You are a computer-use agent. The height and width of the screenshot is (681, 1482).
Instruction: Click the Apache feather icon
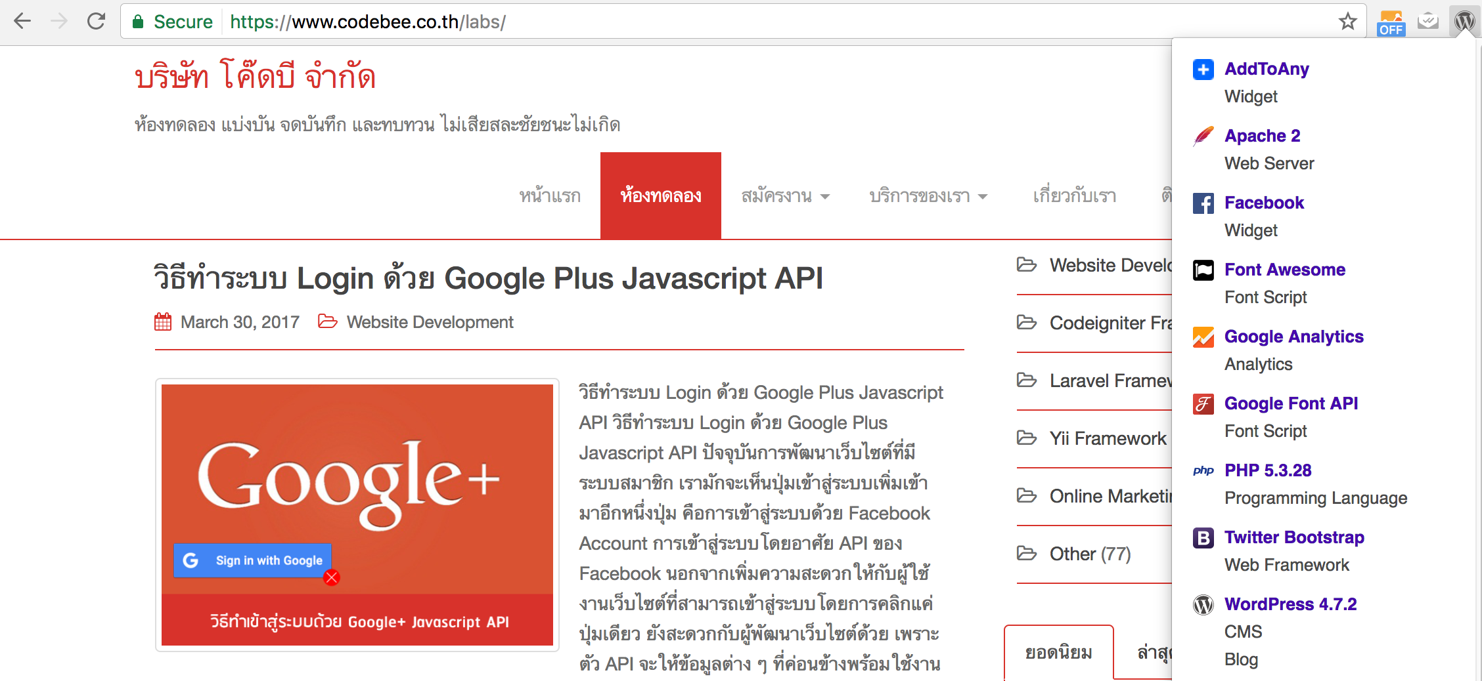click(1203, 136)
